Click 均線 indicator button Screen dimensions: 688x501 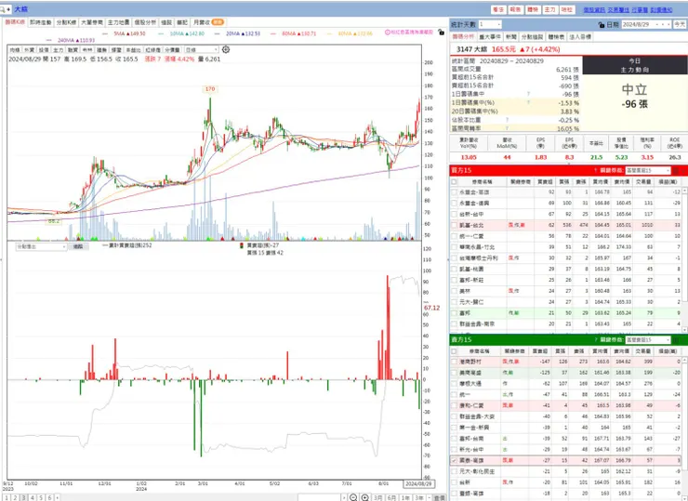click(x=15, y=50)
